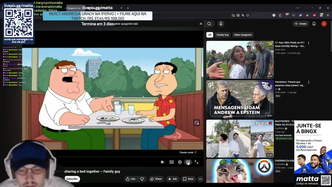Click the purple ghost extension icon
Screen dimensions: 332x187
(301, 15)
